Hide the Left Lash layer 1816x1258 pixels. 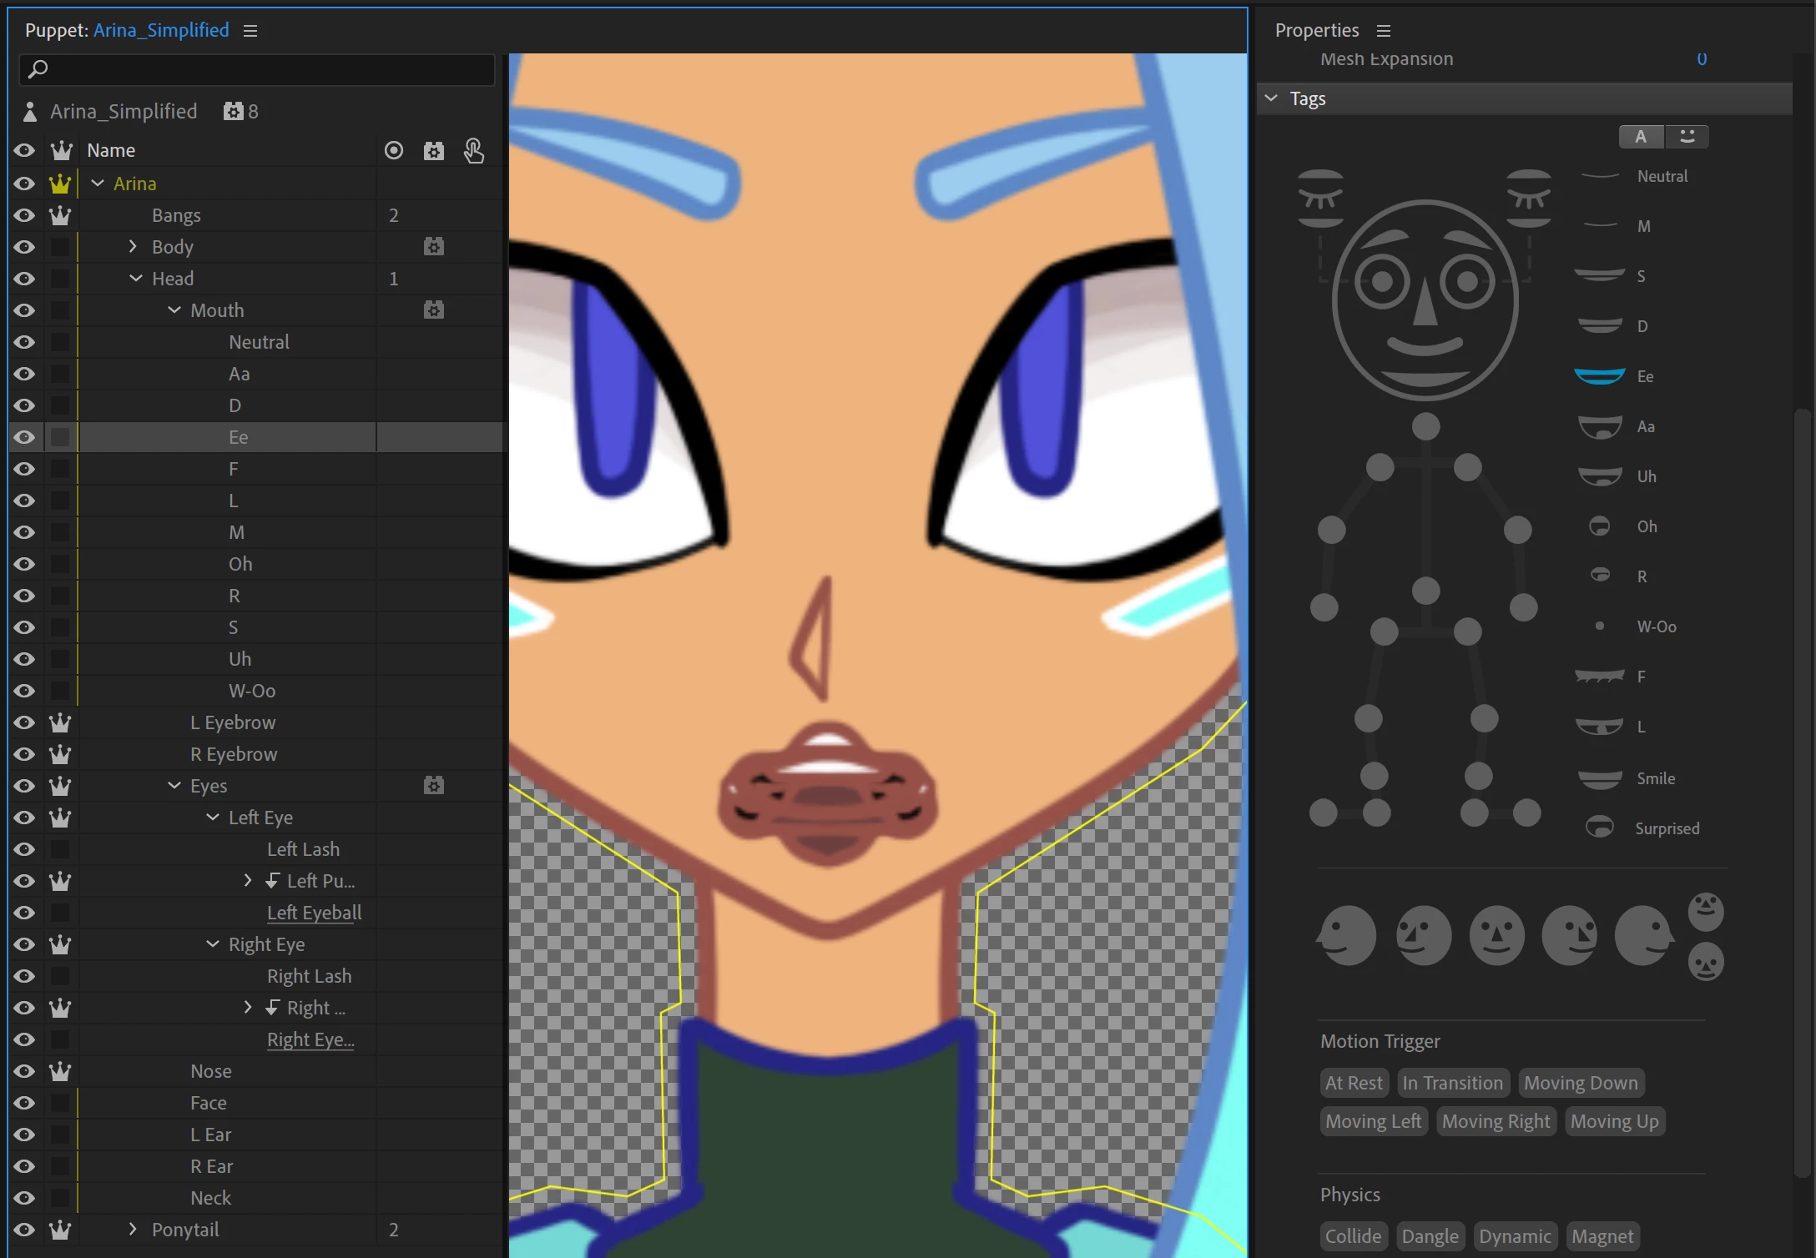tap(24, 849)
